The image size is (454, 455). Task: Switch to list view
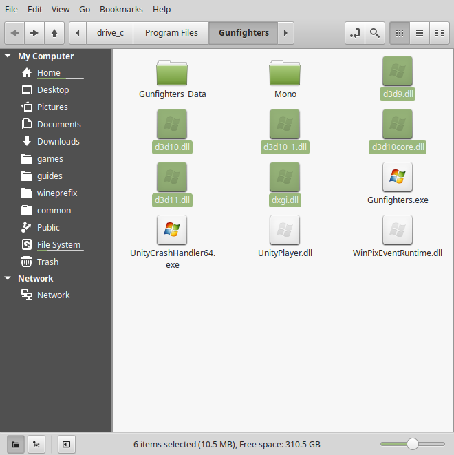[420, 33]
